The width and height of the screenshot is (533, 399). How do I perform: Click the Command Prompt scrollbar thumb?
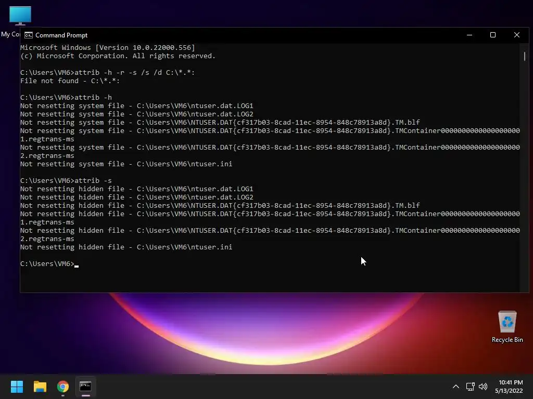[525, 56]
